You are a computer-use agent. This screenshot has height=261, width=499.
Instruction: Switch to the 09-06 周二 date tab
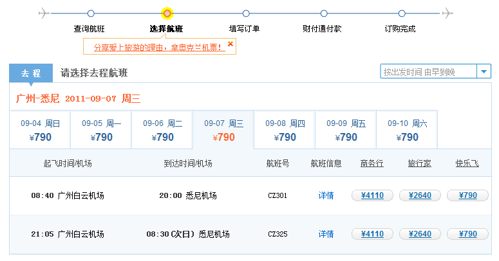pos(162,130)
